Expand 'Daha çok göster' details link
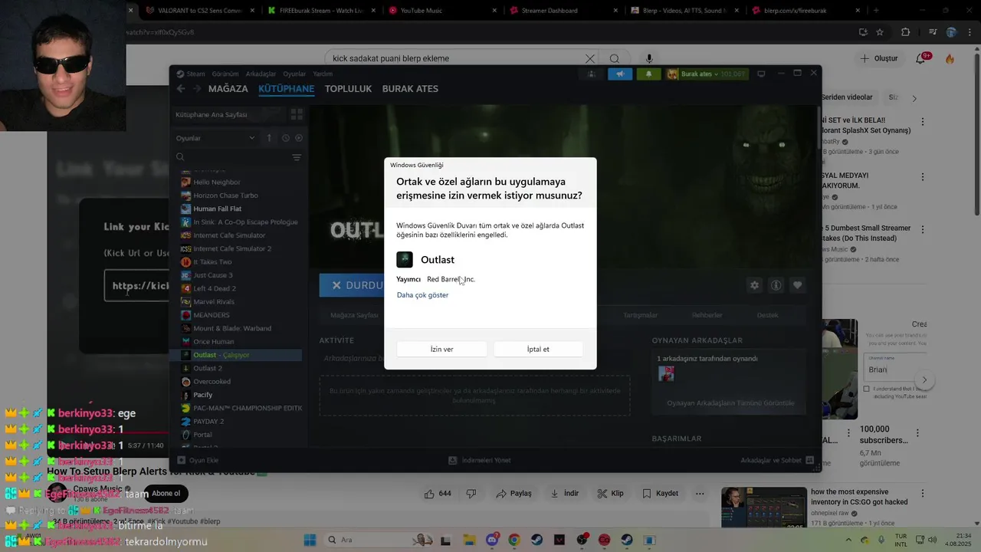 tap(422, 295)
